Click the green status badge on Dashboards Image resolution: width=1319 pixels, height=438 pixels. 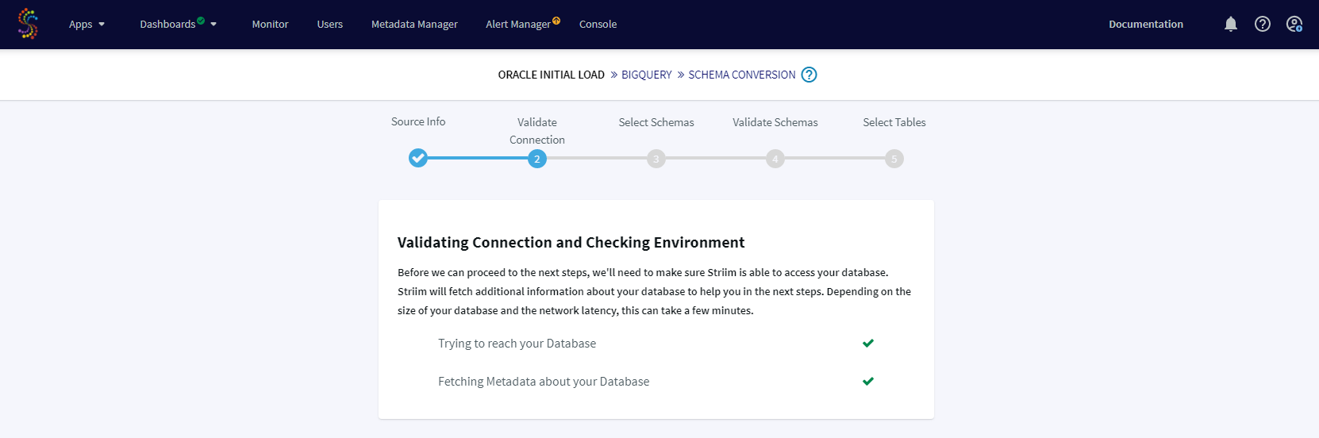point(201,21)
